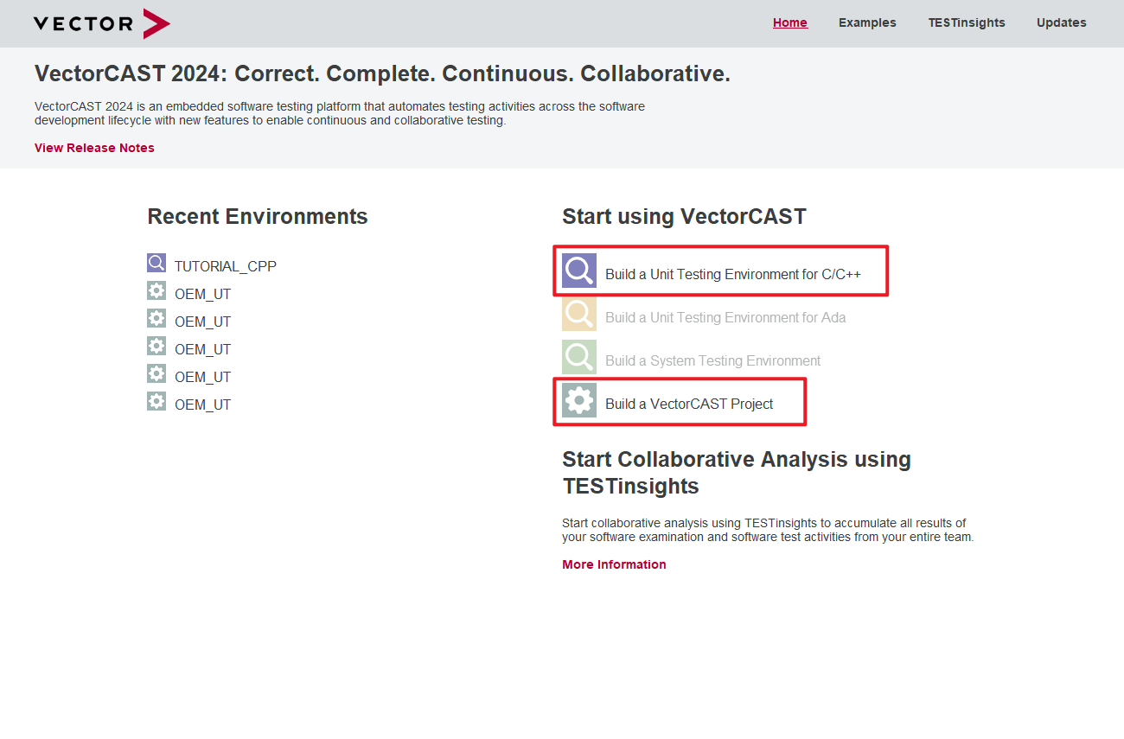Choose the Build a VectorCAST Project link
The height and width of the screenshot is (739, 1124).
pos(689,405)
